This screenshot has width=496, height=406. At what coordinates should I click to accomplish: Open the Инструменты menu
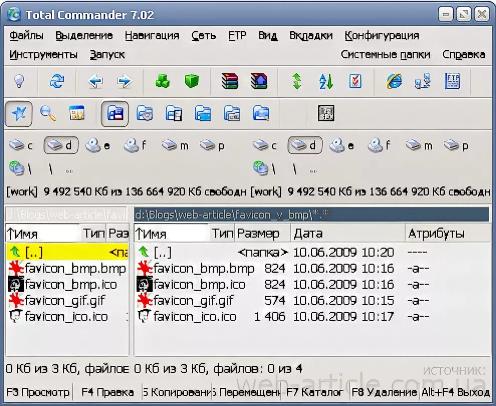43,55
